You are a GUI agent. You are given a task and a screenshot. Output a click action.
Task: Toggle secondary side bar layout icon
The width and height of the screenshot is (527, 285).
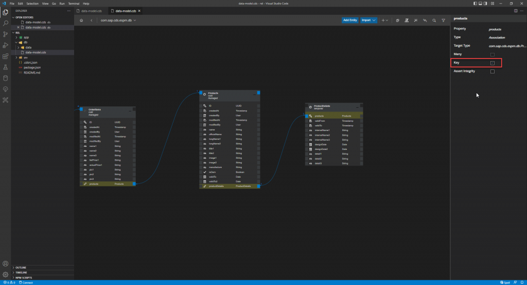[x=485, y=4]
